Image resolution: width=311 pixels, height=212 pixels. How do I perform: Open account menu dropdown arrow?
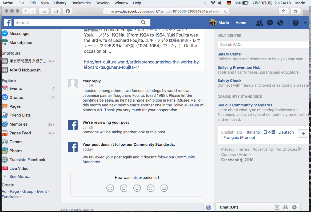(305, 23)
